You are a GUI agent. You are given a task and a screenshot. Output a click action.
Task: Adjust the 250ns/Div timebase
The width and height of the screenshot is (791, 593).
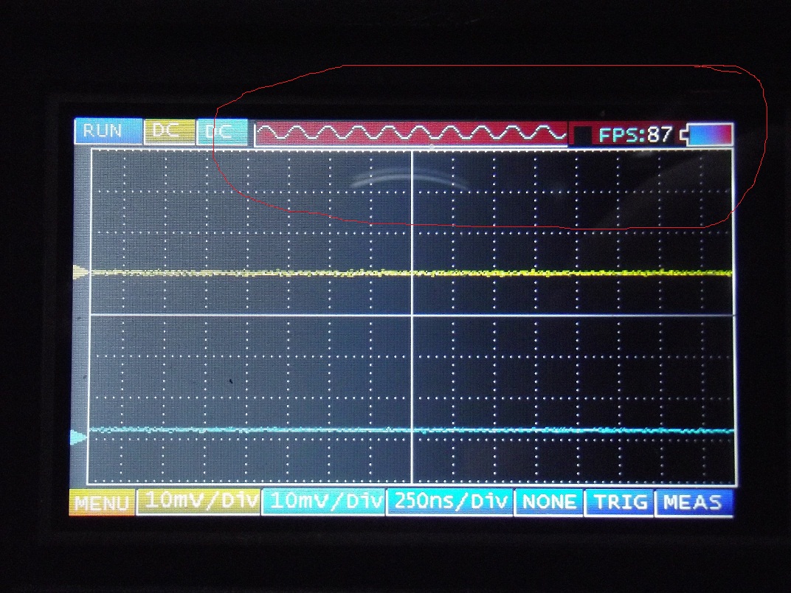coord(450,502)
